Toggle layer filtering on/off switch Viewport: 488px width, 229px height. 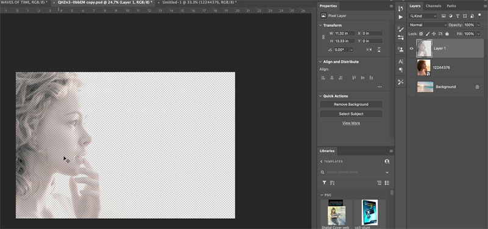pyautogui.click(x=479, y=15)
